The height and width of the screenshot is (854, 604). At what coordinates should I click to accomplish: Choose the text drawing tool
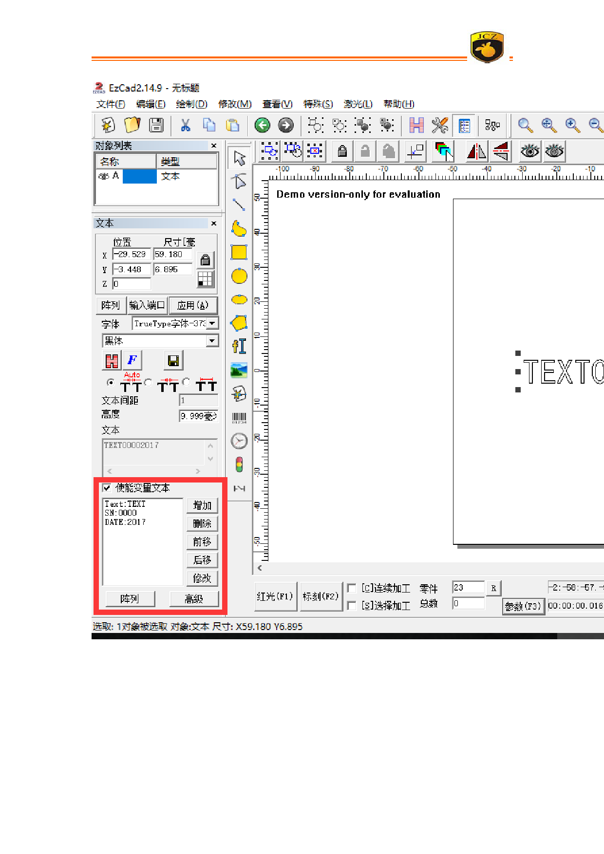[x=239, y=346]
